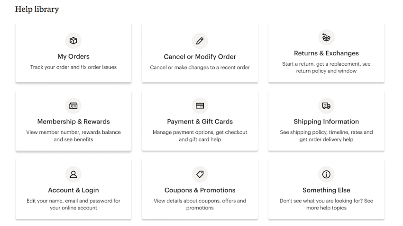Screen dimensions: 403x226
Task: Choose the Something Else heading
Action: [326, 190]
